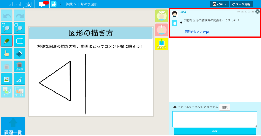This screenshot has width=261, height=136.
Task: Open the 図形の描き方.mp4 attachment link
Action: click(x=197, y=32)
